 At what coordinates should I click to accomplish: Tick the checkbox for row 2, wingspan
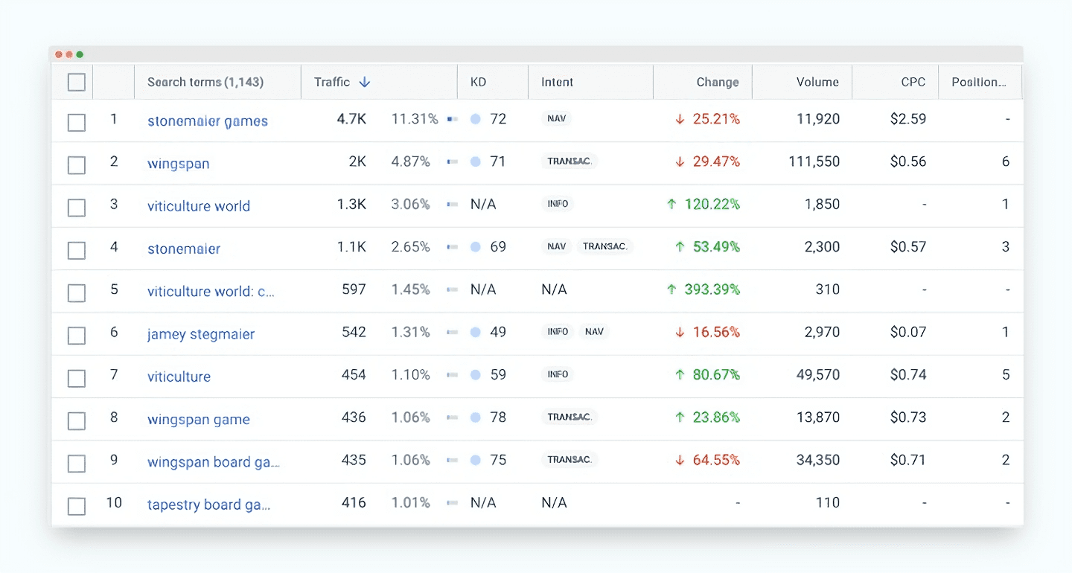77,165
